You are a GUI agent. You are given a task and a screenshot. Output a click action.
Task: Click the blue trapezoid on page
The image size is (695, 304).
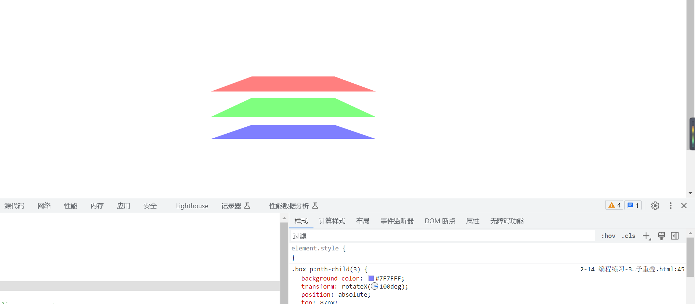point(293,132)
